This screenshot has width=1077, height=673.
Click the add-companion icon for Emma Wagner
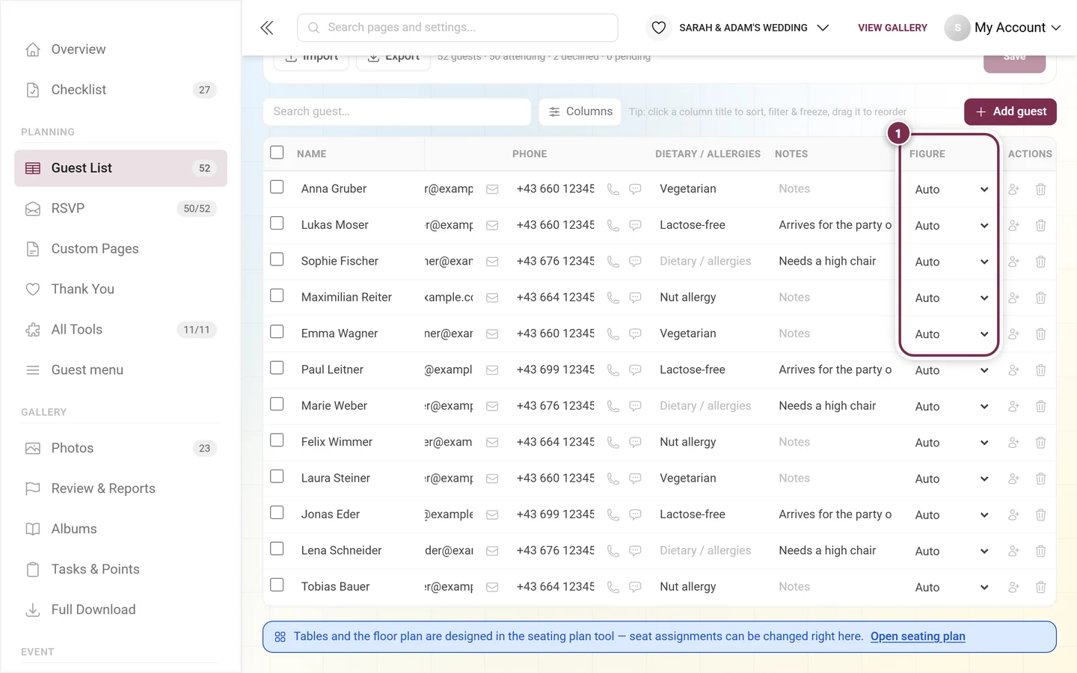(1013, 334)
